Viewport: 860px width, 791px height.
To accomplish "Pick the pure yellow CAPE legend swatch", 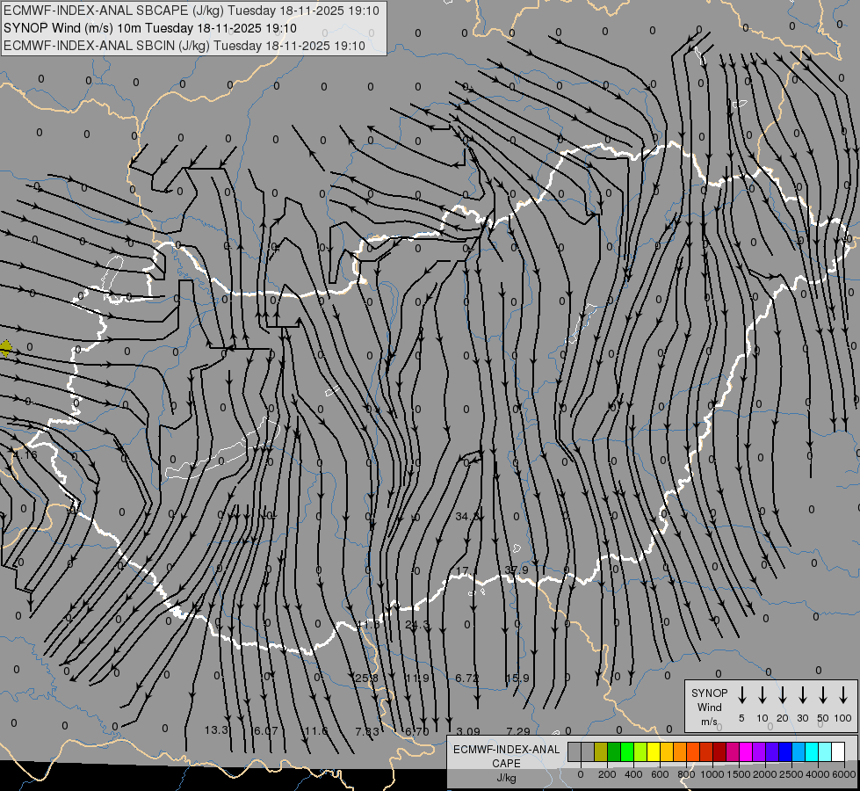I will 654,751.
